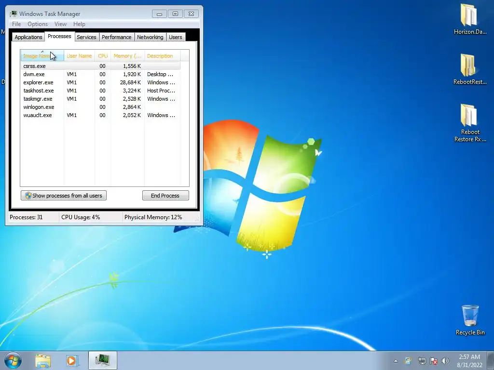Click the Host Proc... description cell
Viewport: 494px width, 370px height.
pyautogui.click(x=161, y=91)
